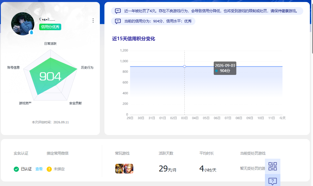This screenshot has height=186, width=313.
Task: Open the three-dot more options menu
Action: pyautogui.click(x=93, y=21)
